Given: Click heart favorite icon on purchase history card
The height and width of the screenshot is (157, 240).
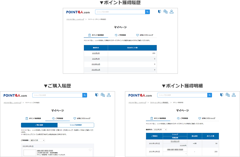Looking at the screenshot, I should point(90,150).
